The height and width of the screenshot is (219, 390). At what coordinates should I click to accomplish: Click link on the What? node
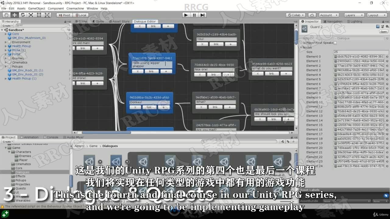pos(215,107)
